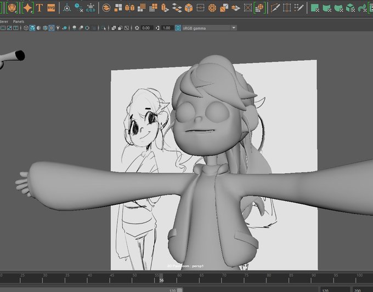Toggle Isolate Select button
The image size is (373, 292).
point(104,28)
